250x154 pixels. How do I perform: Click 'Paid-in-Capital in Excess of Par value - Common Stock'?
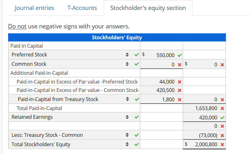point(77,90)
